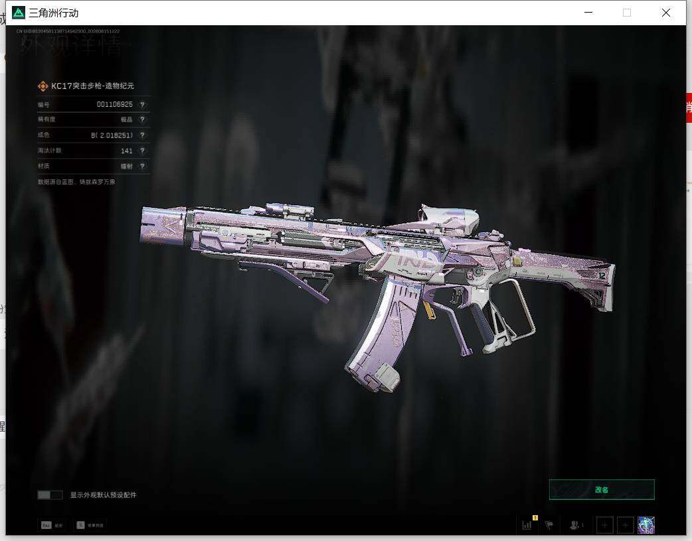Click the Esc back button
Image resolution: width=692 pixels, height=541 pixels.
(x=52, y=525)
